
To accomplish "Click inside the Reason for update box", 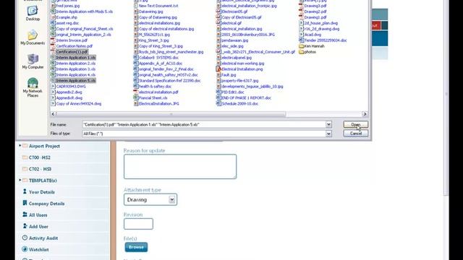I will pos(180,167).
